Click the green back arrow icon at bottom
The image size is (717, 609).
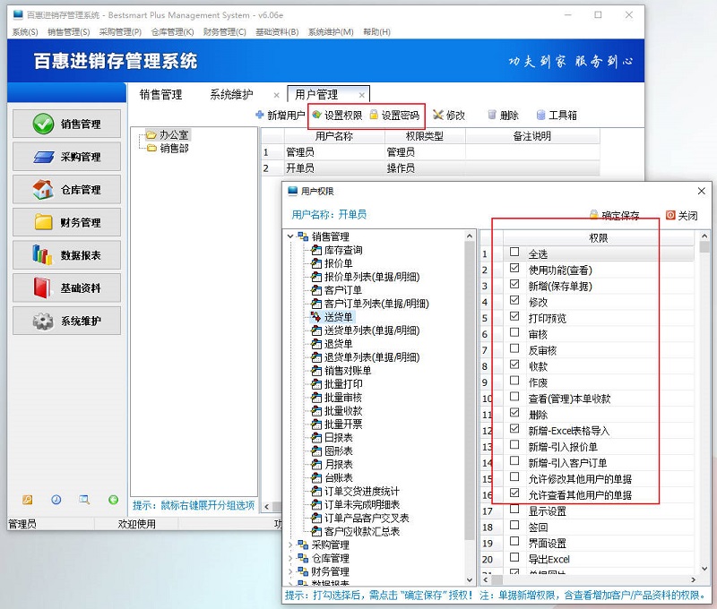[x=114, y=501]
